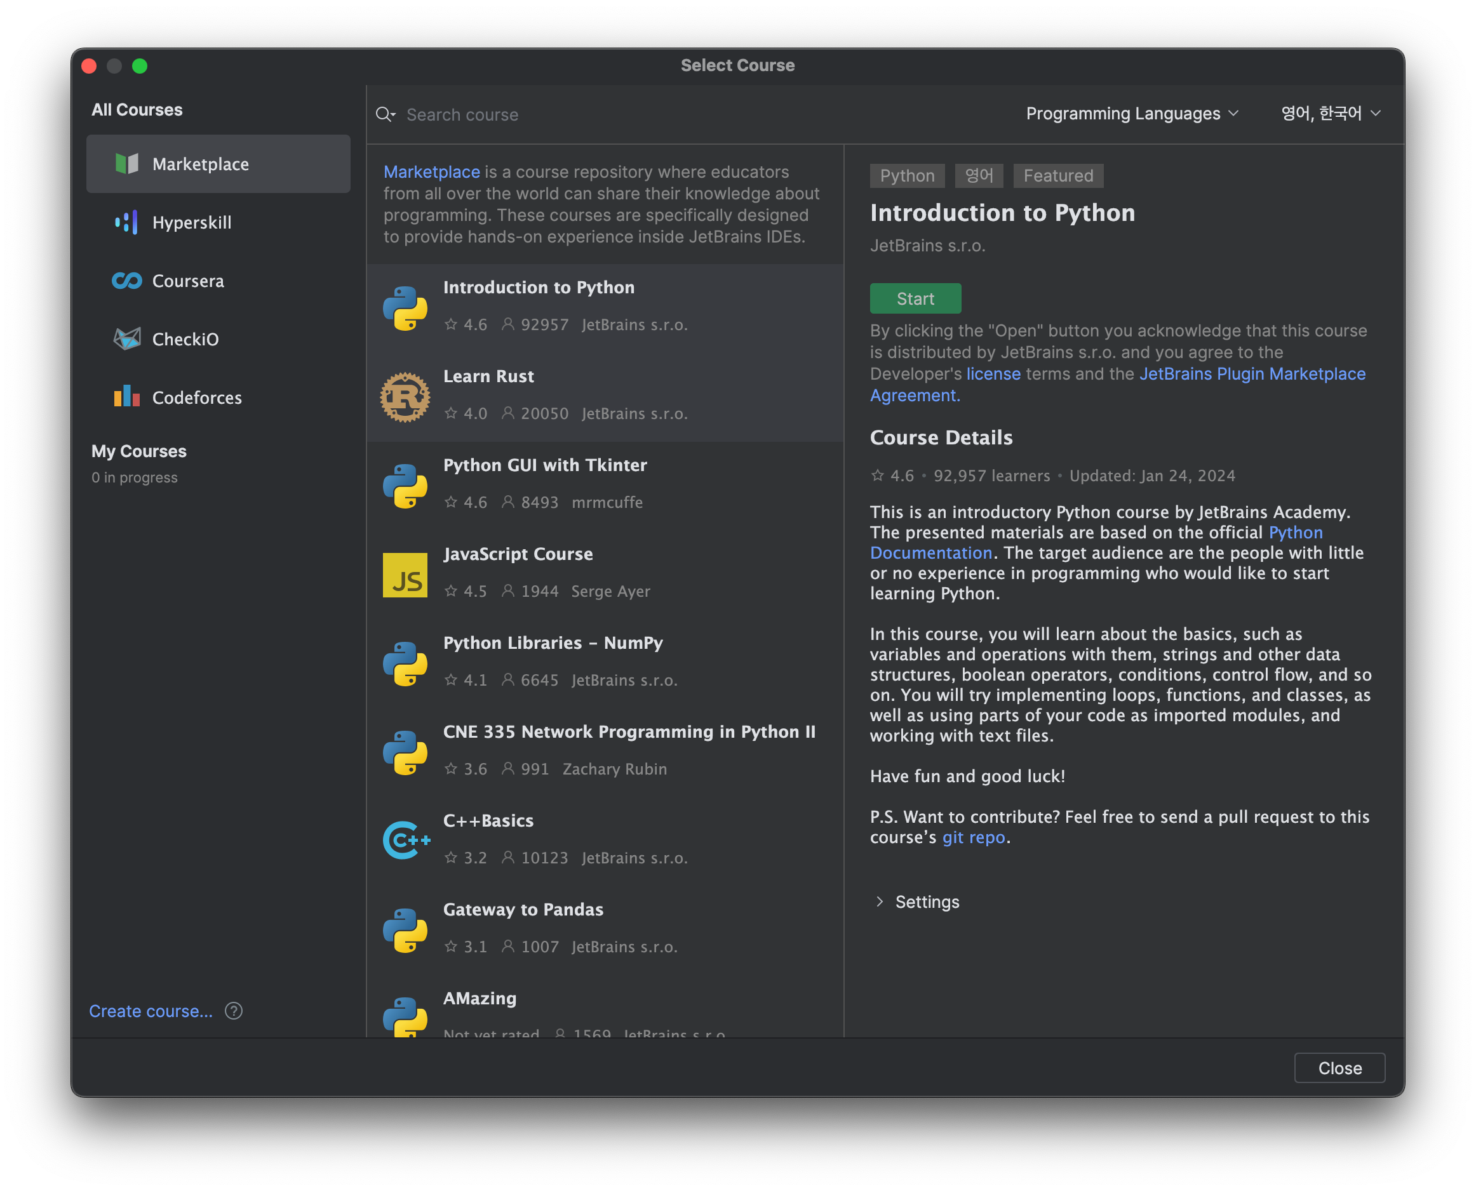Click help question mark beside Create course
Image resolution: width=1476 pixels, height=1191 pixels.
tap(233, 1011)
